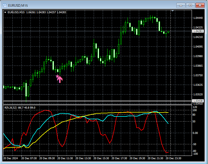Click the 1.04095 price scale label
Image resolution: width=208 pixels, height=164 pixels.
[x=198, y=46]
